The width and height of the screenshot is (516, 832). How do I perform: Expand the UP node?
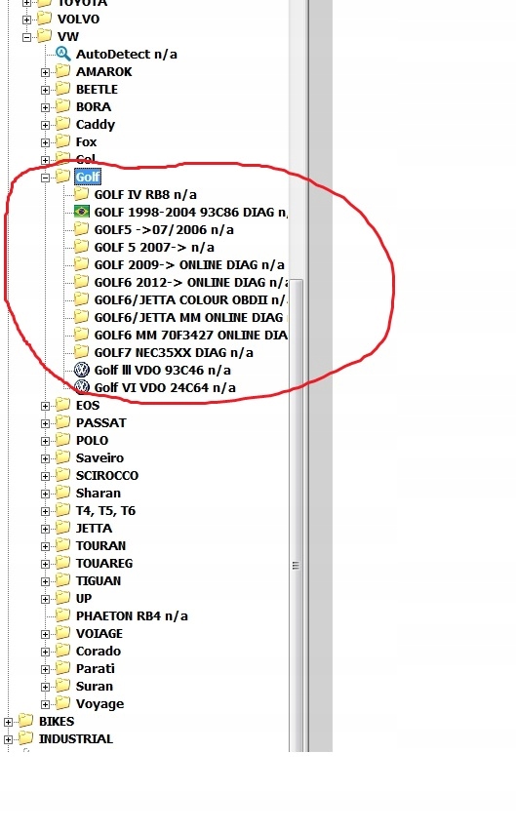45,599
